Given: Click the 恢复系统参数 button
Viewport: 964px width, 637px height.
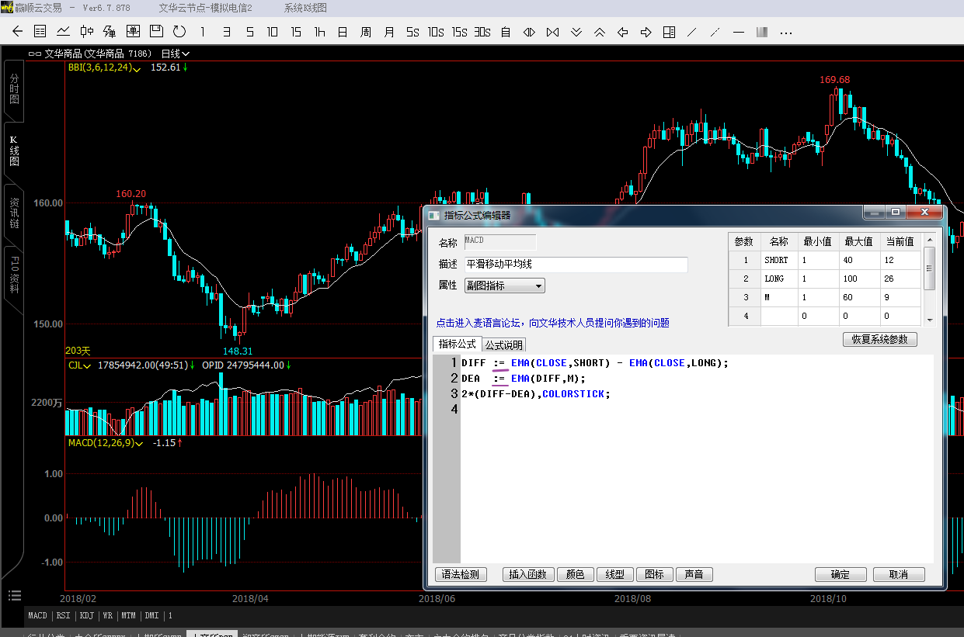Looking at the screenshot, I should [x=879, y=339].
